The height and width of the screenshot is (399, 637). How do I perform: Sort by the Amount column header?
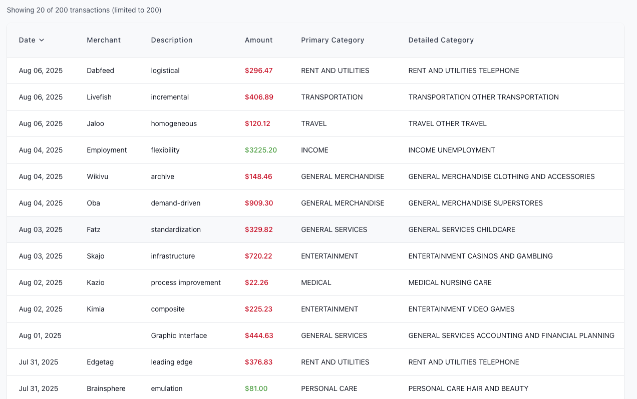coord(259,40)
